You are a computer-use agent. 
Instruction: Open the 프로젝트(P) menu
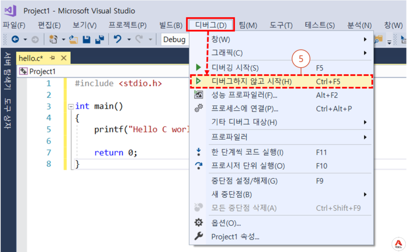(x=127, y=25)
